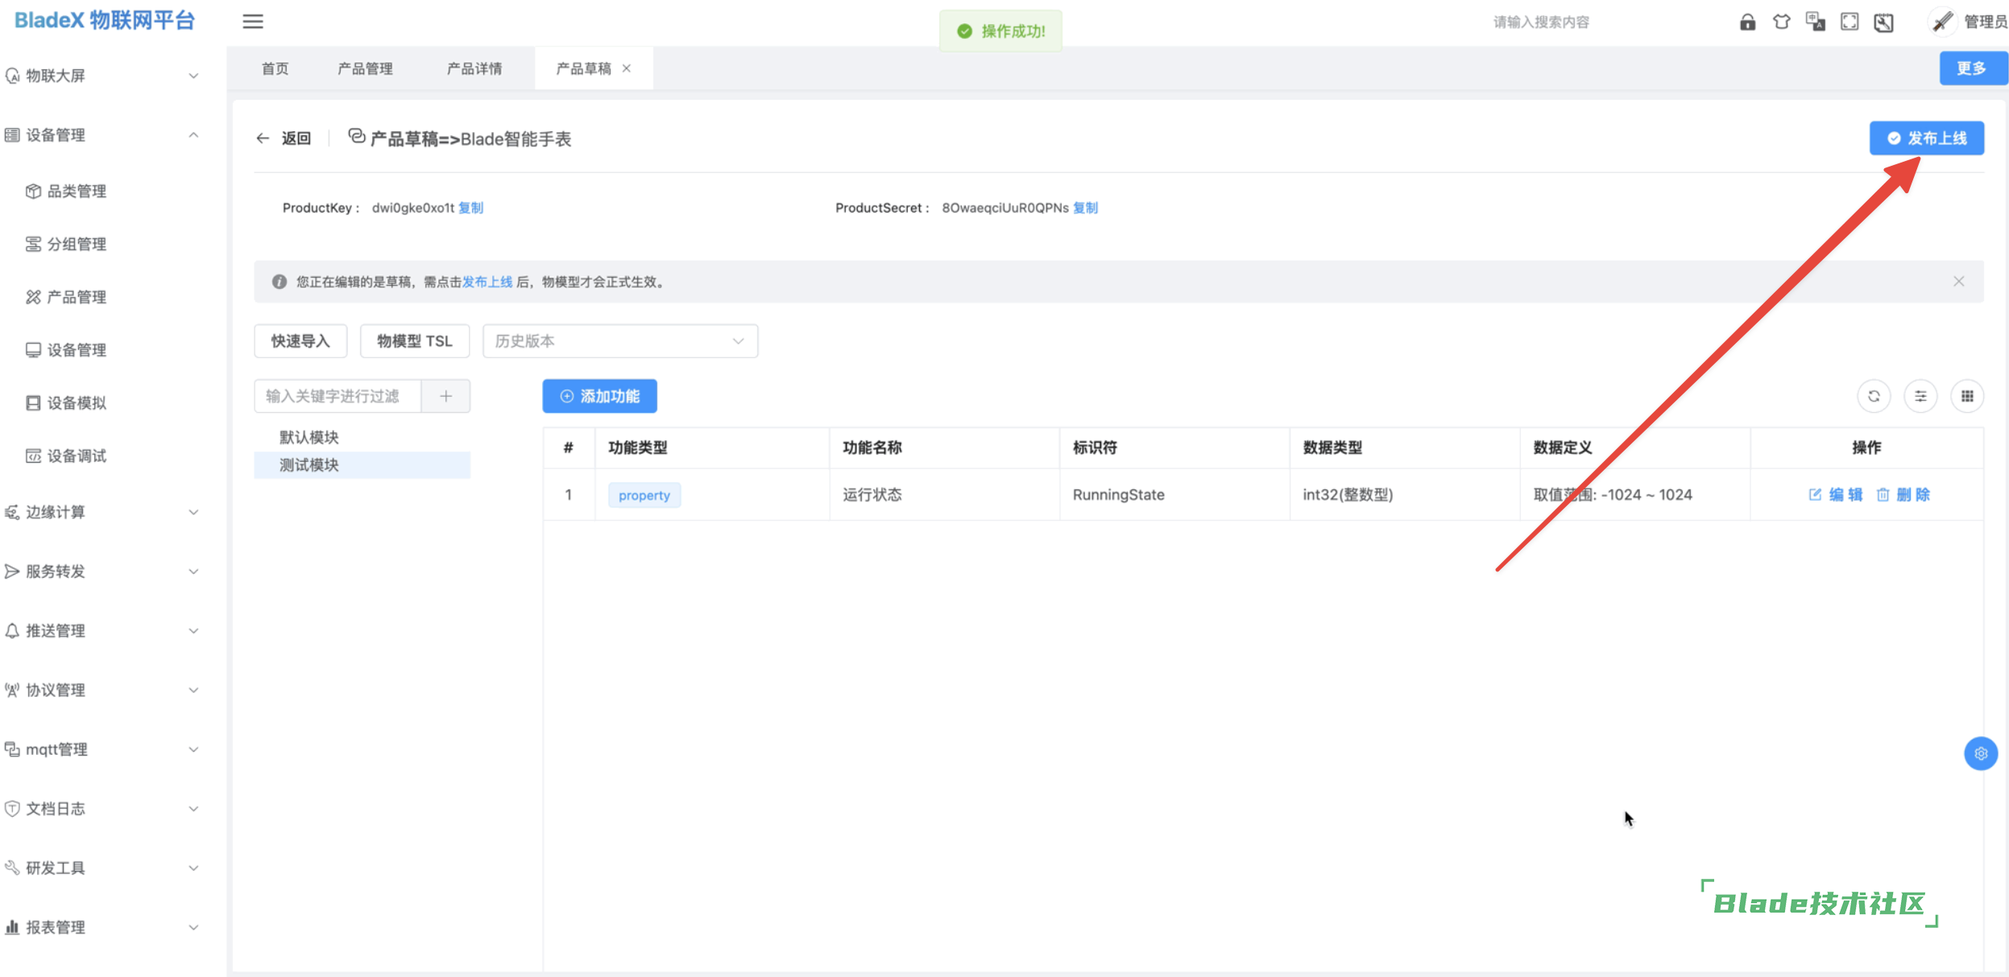The width and height of the screenshot is (2009, 977).
Task: Click the refresh table icon
Action: [1874, 396]
